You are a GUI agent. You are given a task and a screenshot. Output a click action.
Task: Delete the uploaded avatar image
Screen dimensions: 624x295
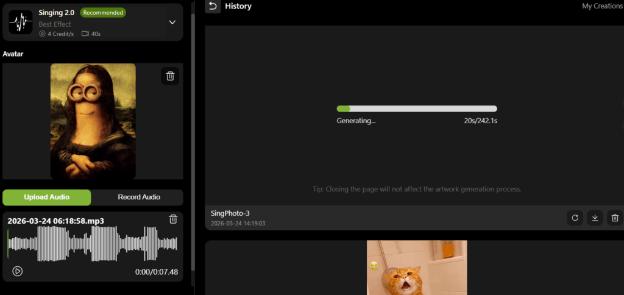tap(170, 76)
